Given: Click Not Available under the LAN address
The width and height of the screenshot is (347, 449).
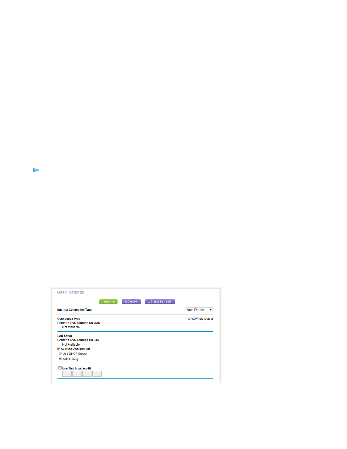Looking at the screenshot, I should click(x=71, y=344).
